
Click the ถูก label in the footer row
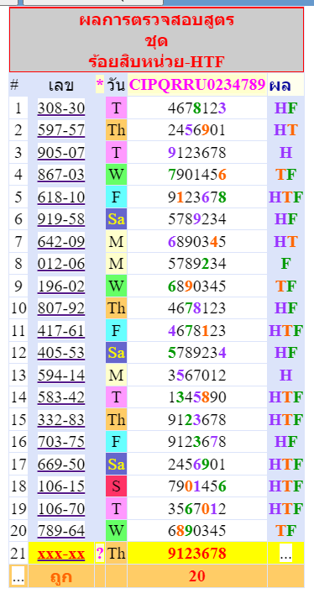(61, 576)
